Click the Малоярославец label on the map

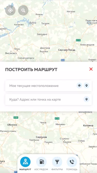8,131
